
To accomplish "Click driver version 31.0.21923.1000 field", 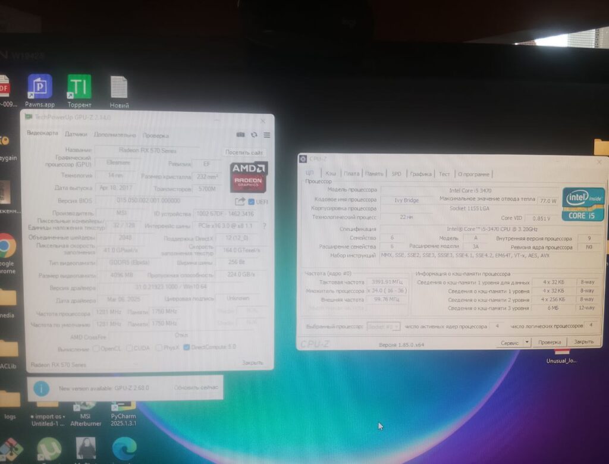I will [x=171, y=287].
